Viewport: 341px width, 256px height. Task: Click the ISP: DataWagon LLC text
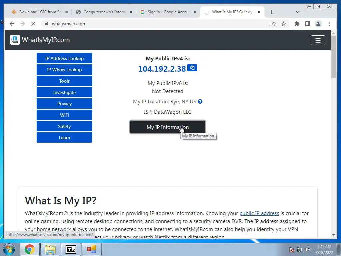pyautogui.click(x=168, y=112)
